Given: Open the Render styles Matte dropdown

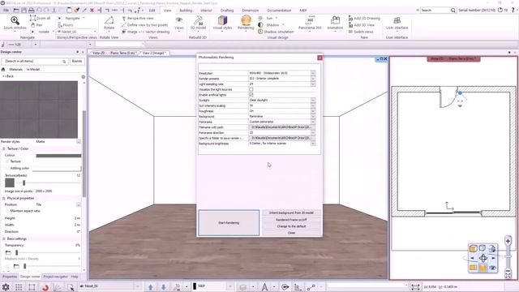Looking at the screenshot, I should point(79,141).
